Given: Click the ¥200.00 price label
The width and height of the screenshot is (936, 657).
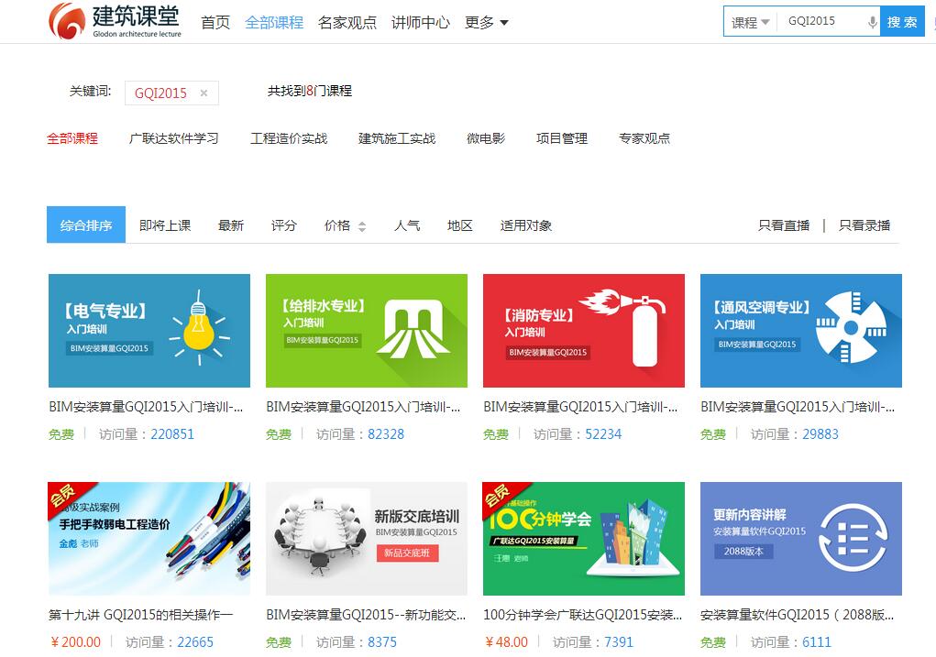Looking at the screenshot, I should coord(76,642).
